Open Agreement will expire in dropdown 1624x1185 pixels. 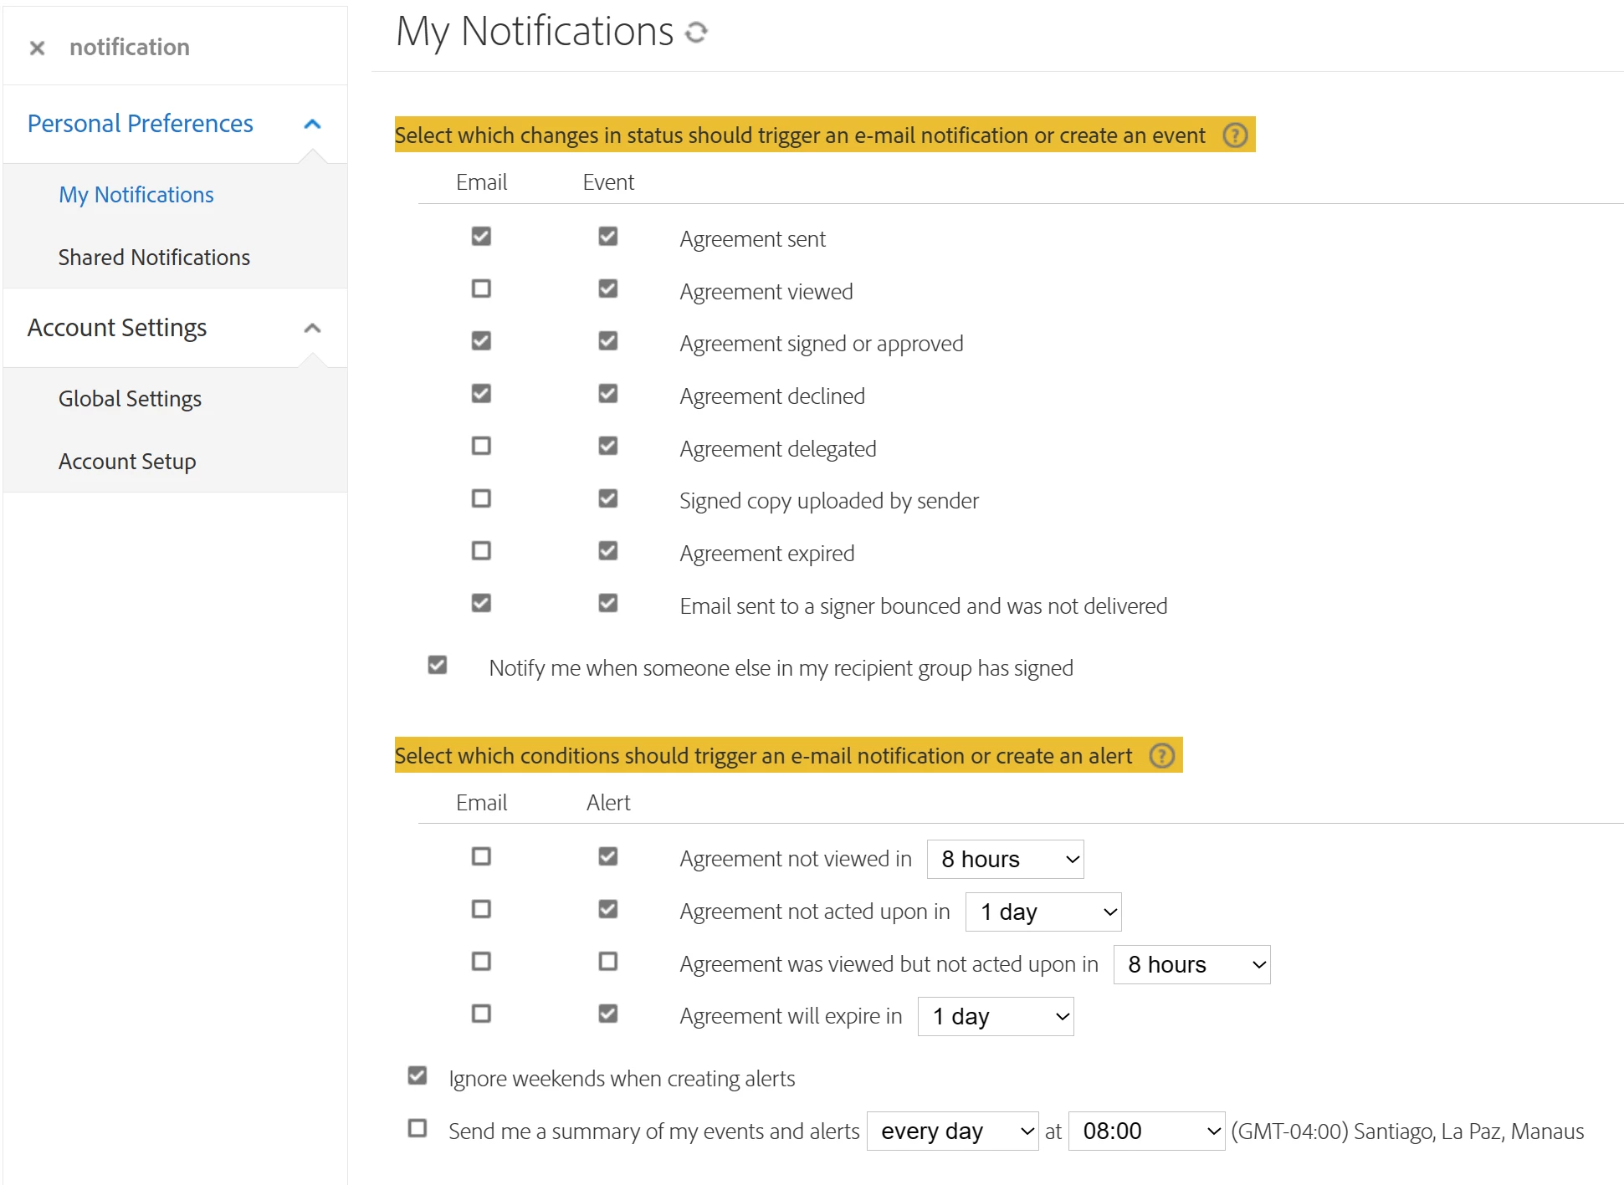click(x=995, y=1017)
